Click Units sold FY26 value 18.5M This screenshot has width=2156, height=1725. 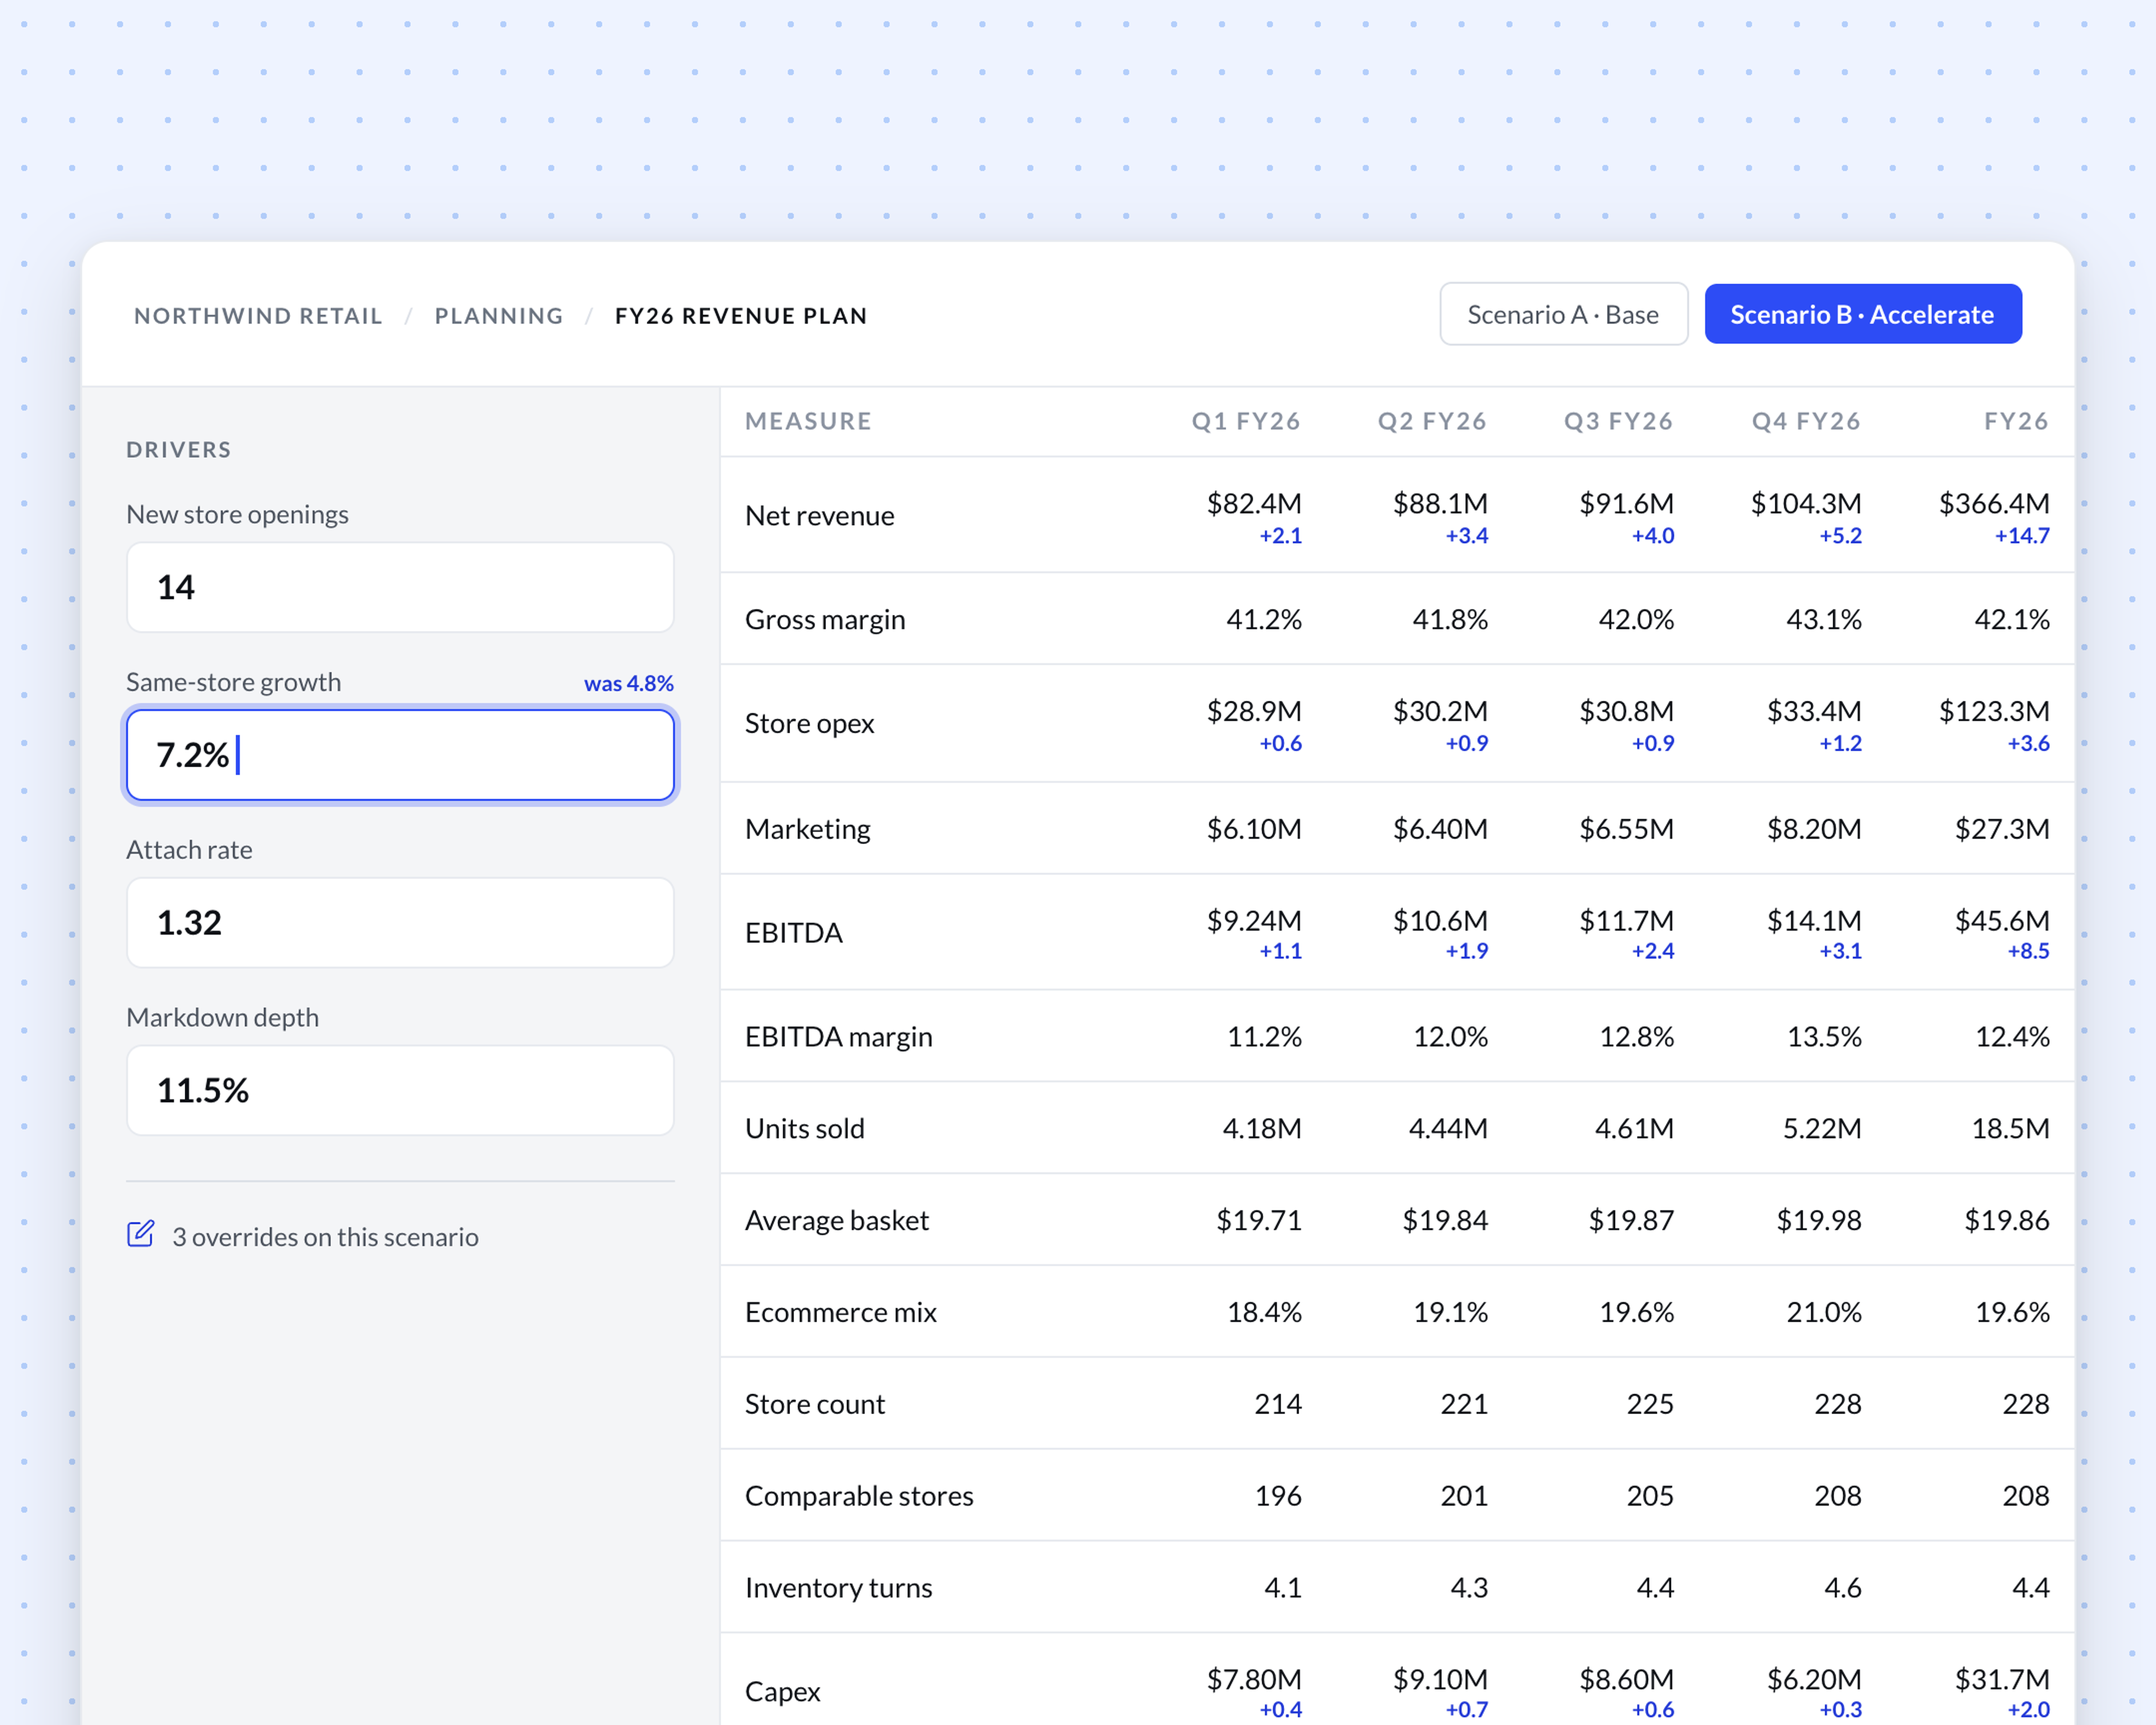coord(2010,1129)
